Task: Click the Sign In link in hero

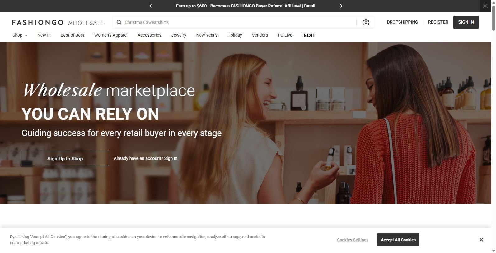Action: pyautogui.click(x=171, y=158)
